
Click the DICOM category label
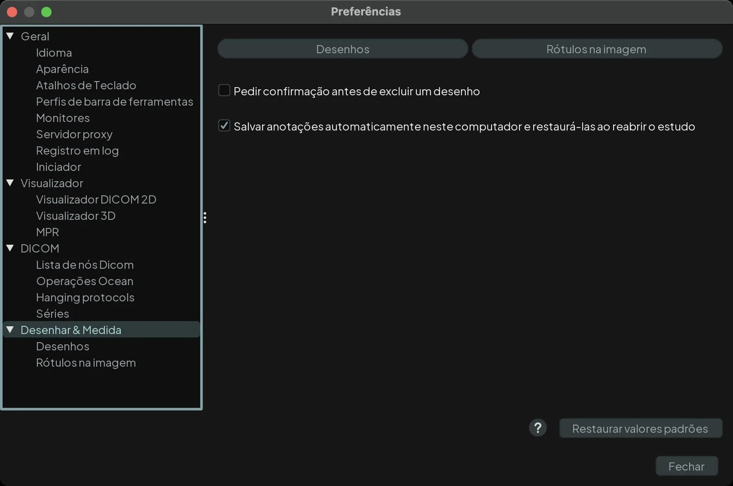click(40, 248)
